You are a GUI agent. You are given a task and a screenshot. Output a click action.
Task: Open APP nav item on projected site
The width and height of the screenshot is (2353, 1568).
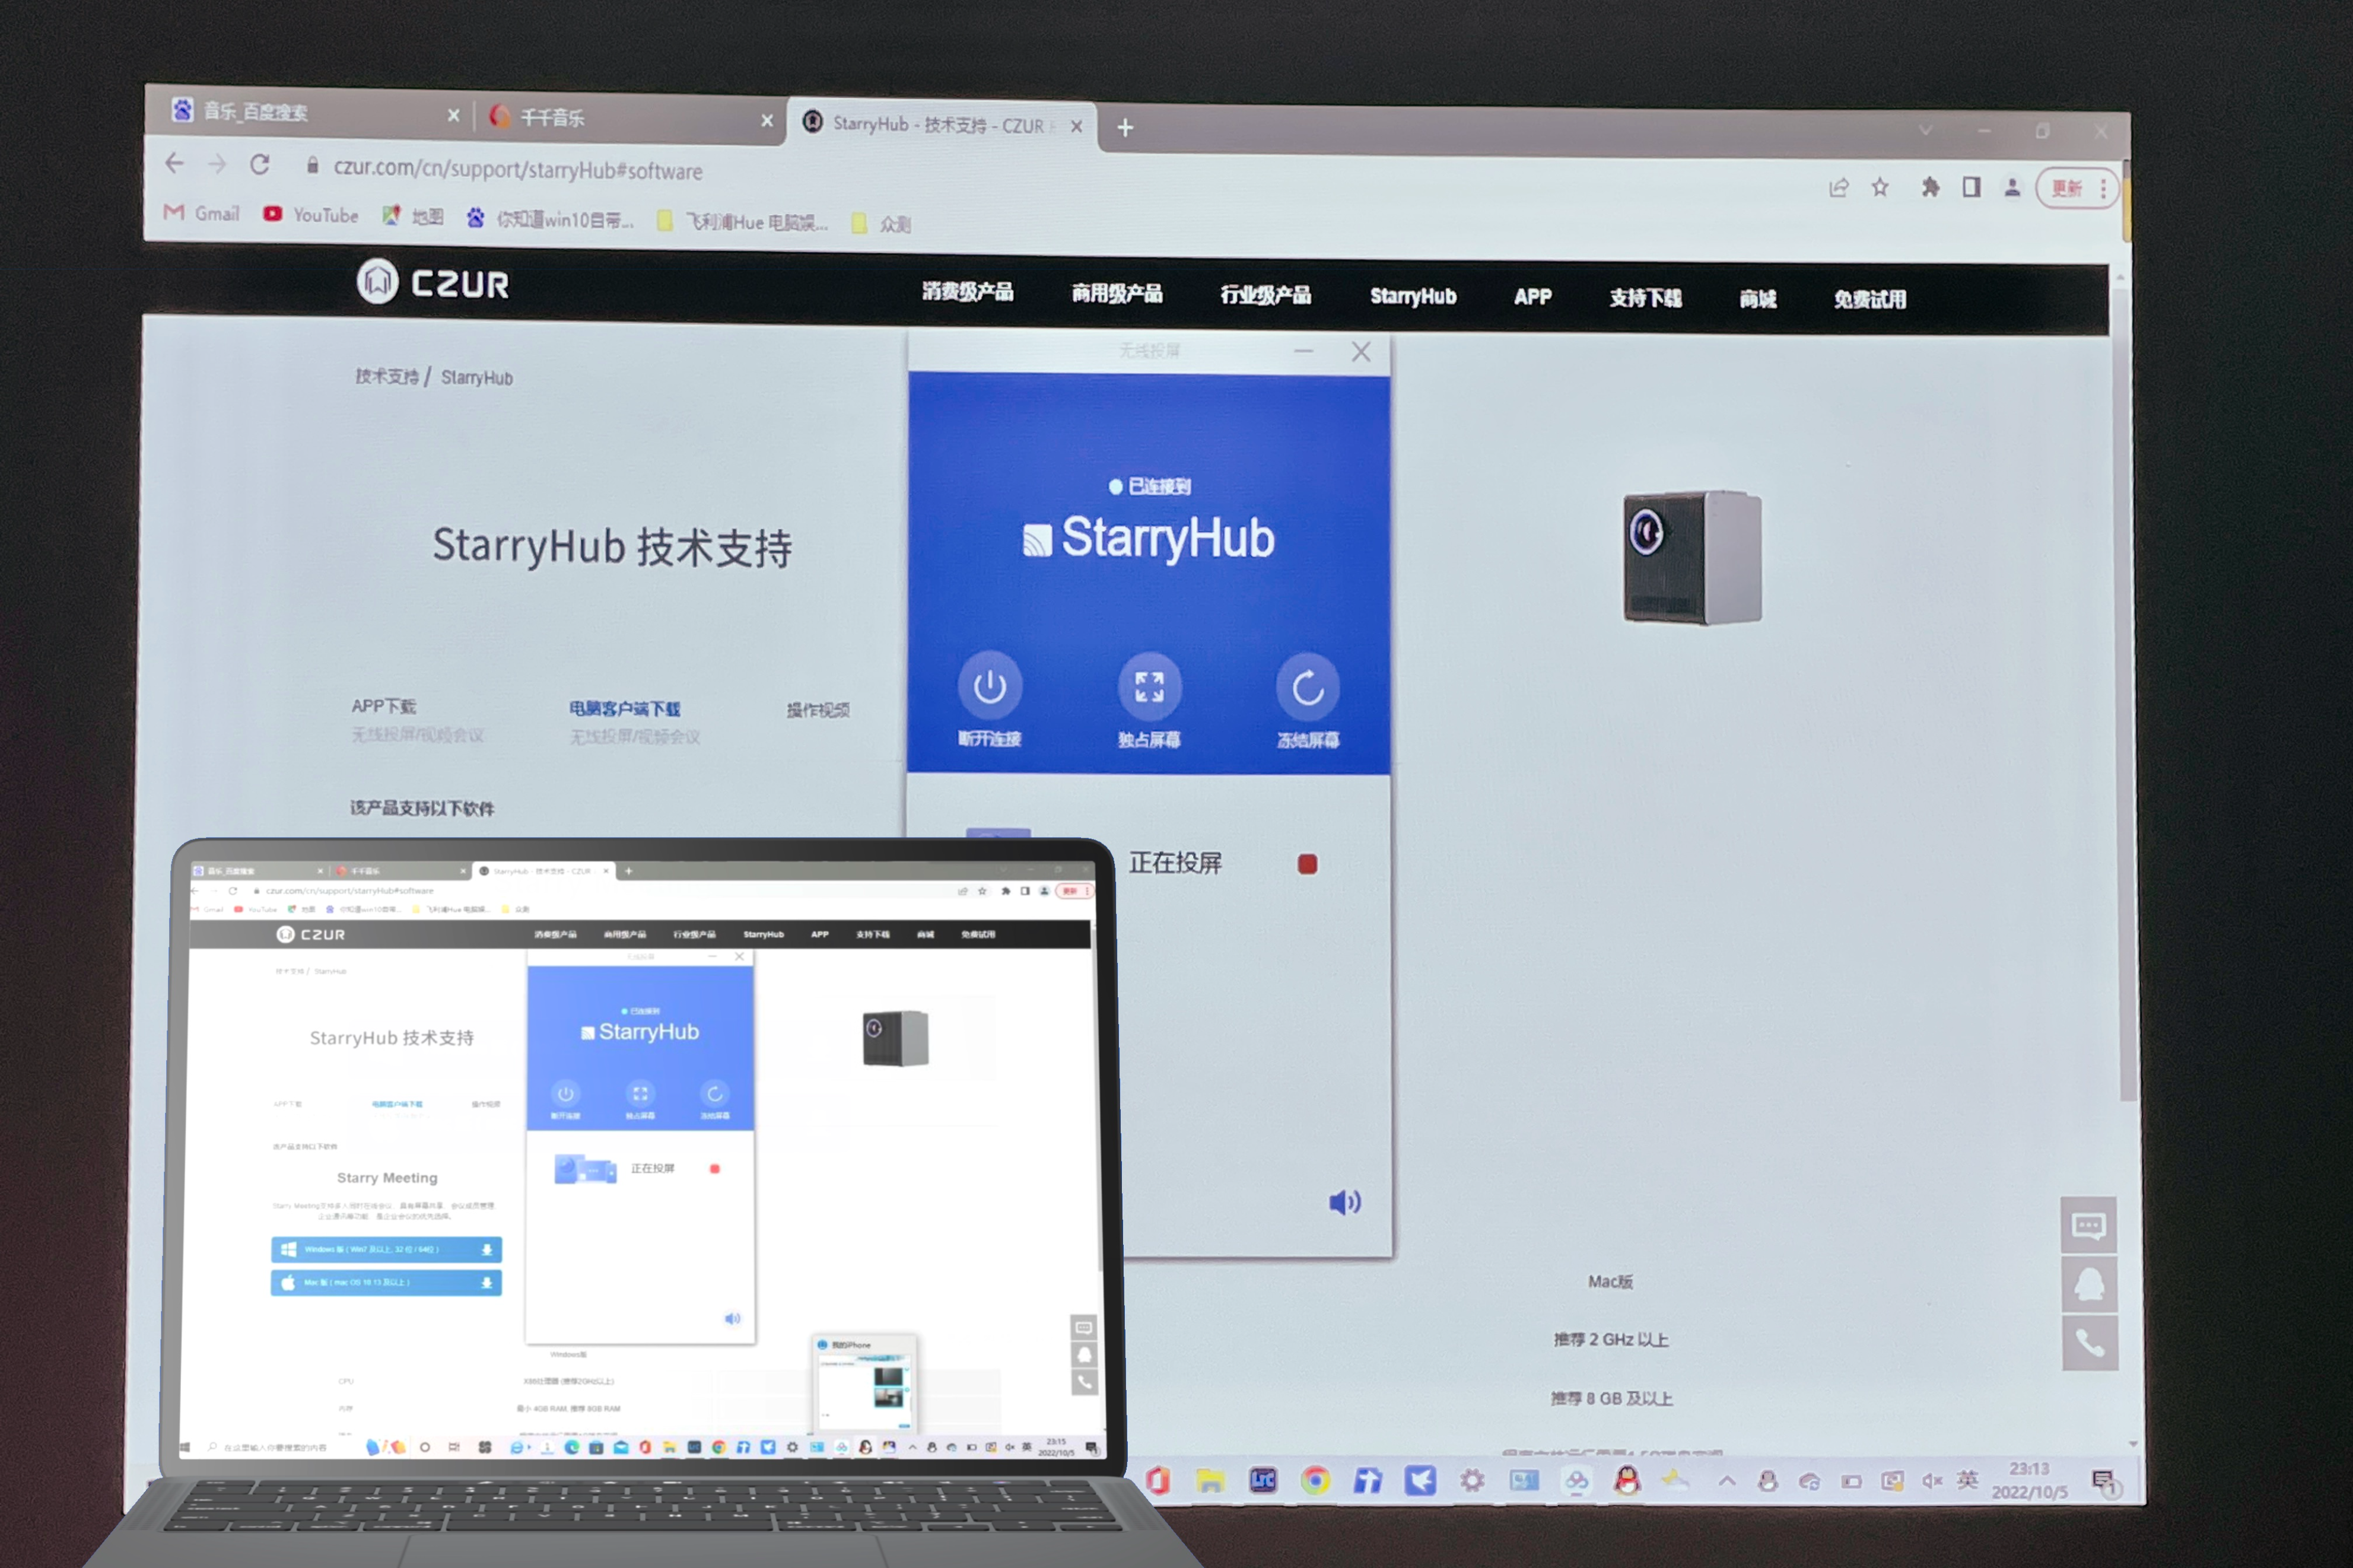click(x=1532, y=297)
